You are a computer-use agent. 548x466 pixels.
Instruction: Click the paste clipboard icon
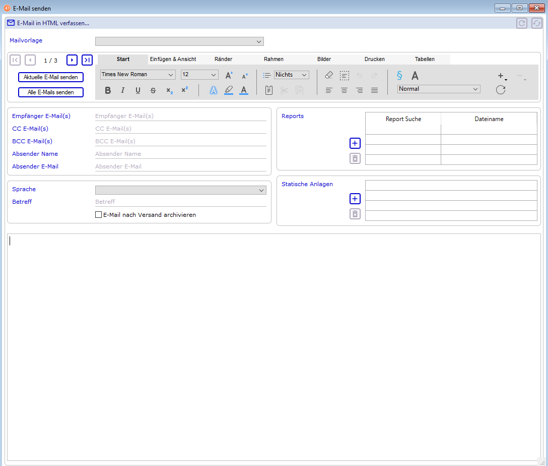(269, 91)
